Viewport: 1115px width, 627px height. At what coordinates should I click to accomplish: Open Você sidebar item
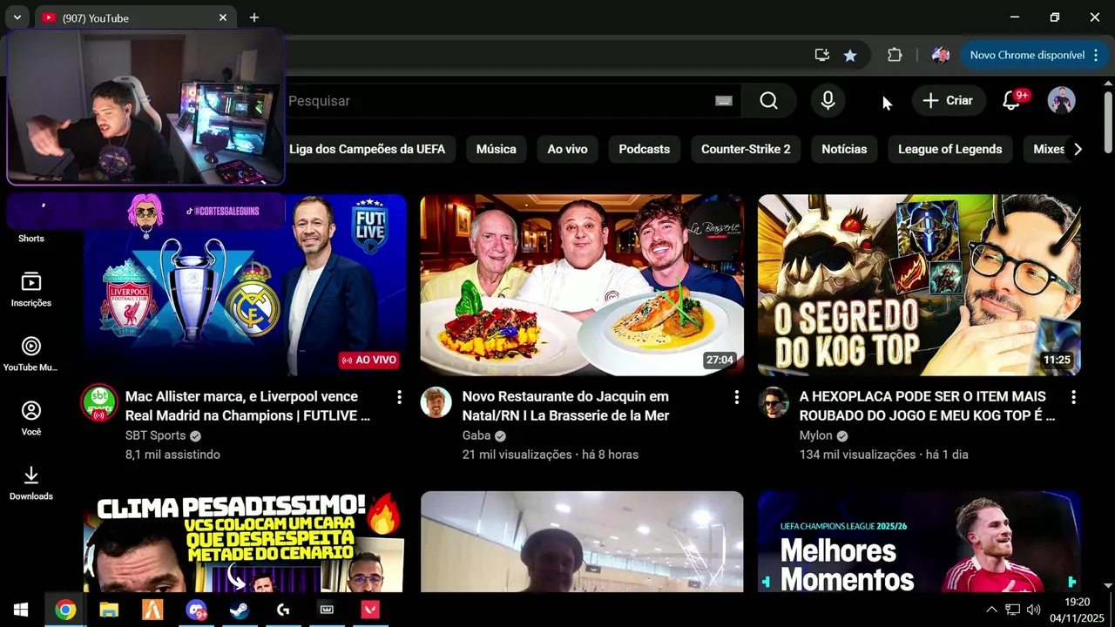(30, 419)
